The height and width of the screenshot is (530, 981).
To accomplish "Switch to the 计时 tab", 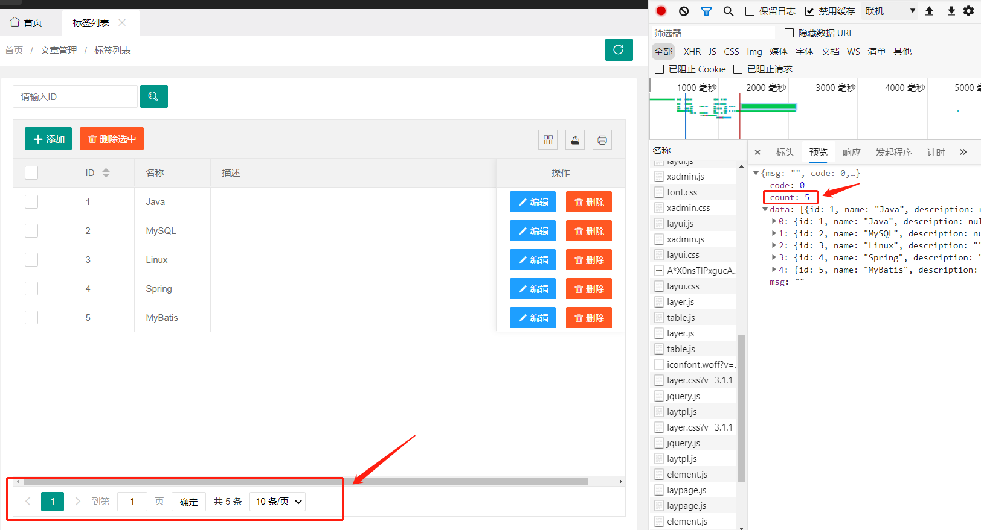I will click(x=936, y=152).
